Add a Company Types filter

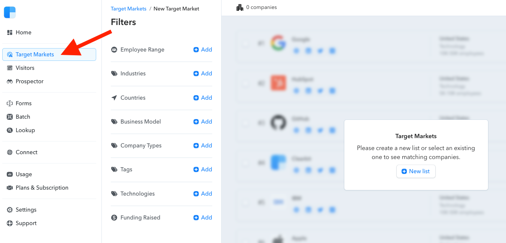(203, 146)
